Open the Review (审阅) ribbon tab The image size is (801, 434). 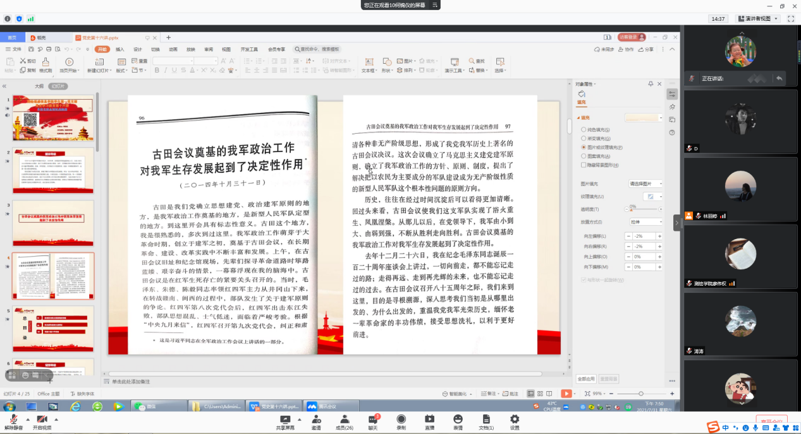tap(208, 49)
